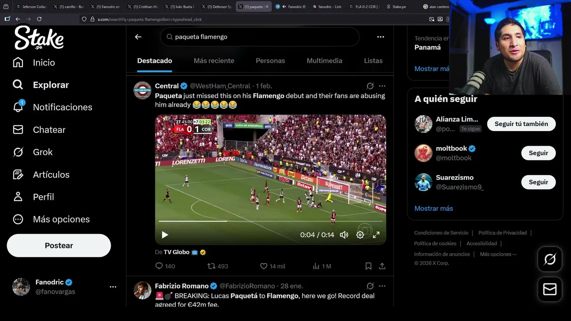This screenshot has width=571, height=321.
Task: Switch to Destacado tab
Action: [x=154, y=61]
